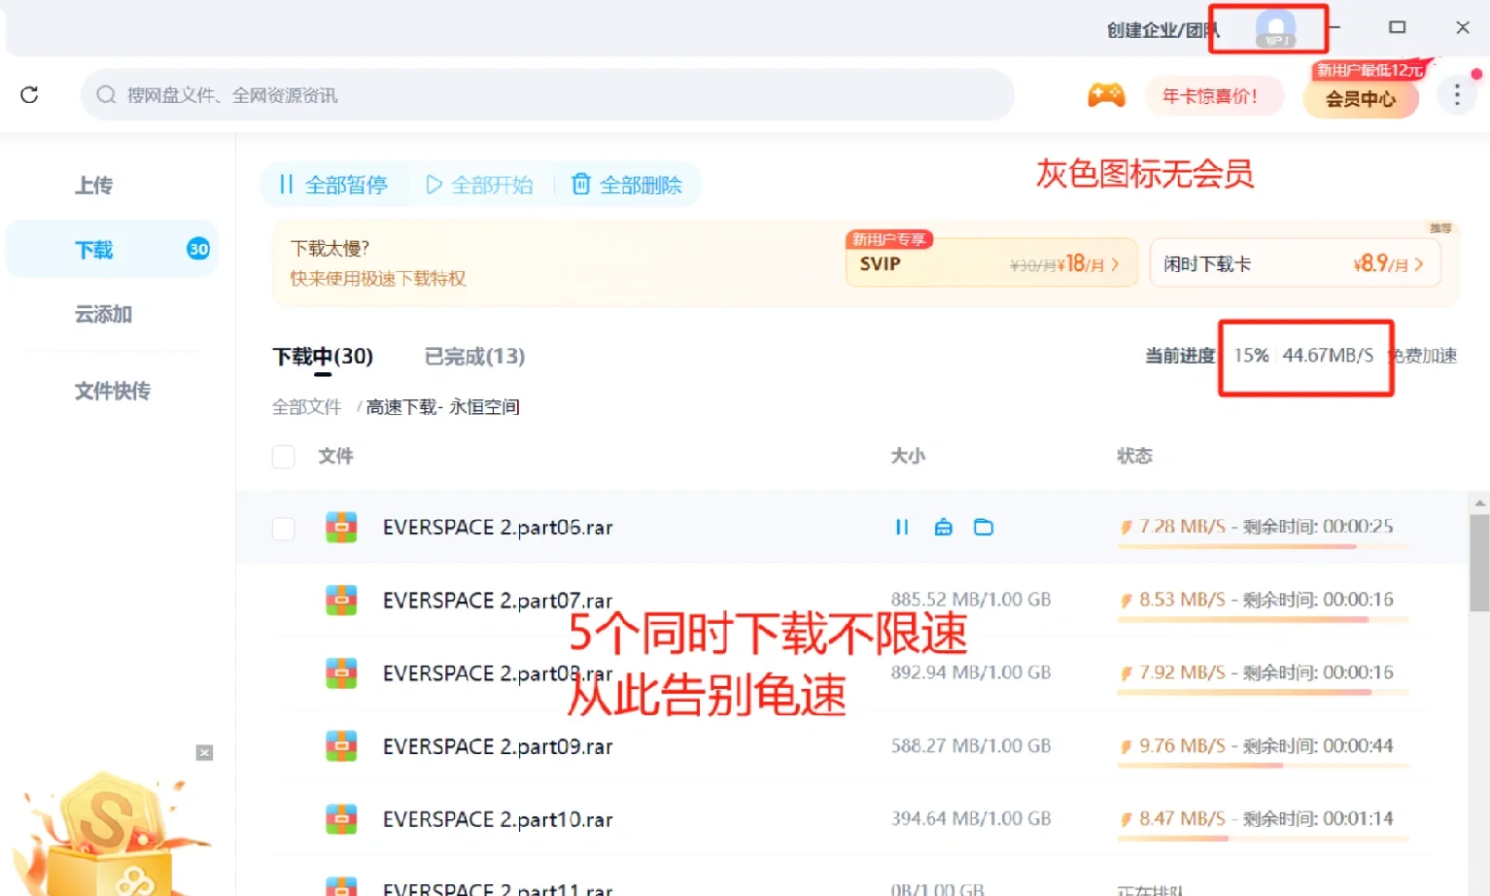The height and width of the screenshot is (896, 1490).
Task: Select the checkbox for EVERSPACE 2.part06.rar
Action: point(283,528)
